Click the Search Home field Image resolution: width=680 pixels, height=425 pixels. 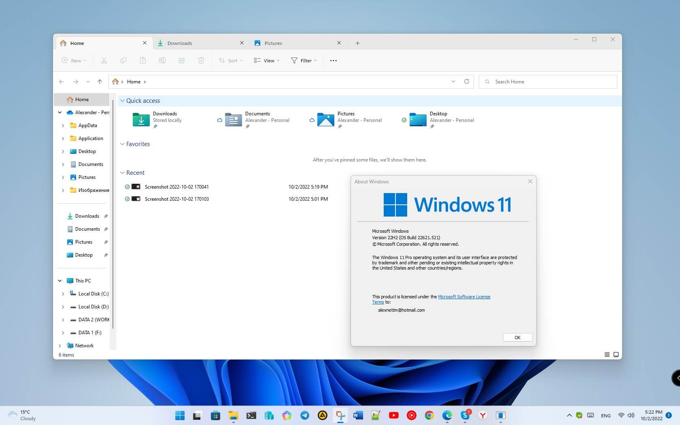point(548,82)
